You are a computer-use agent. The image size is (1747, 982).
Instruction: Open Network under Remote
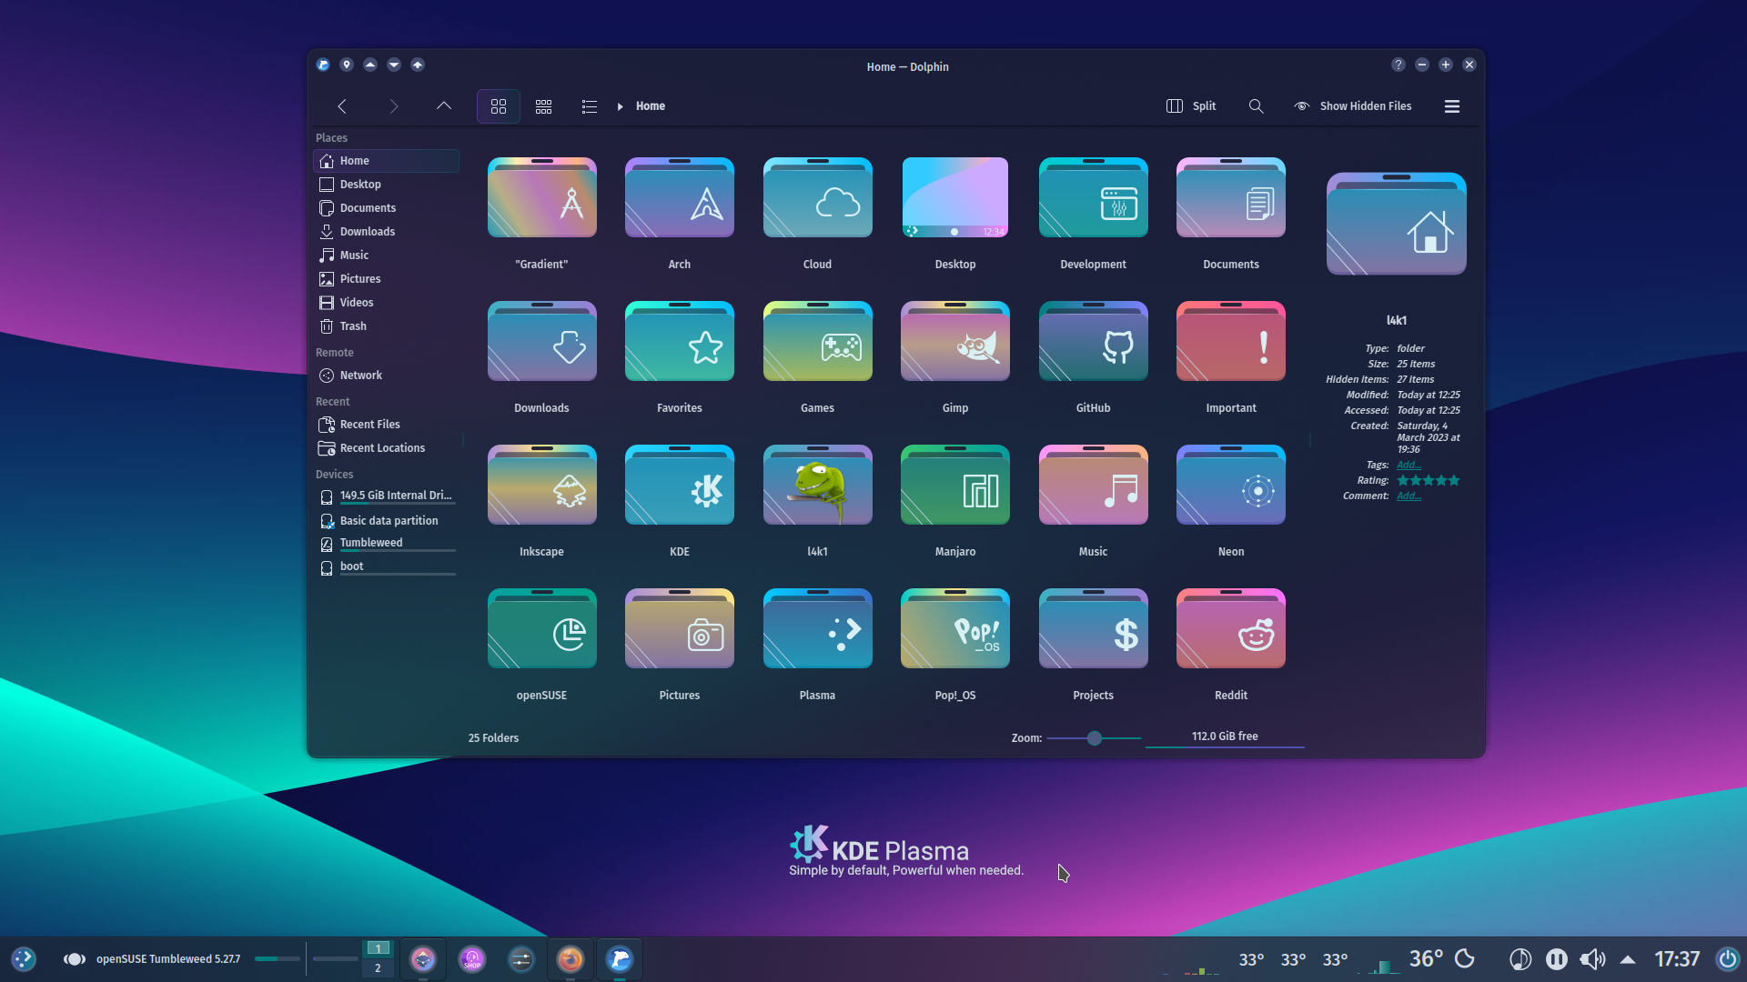click(x=387, y=376)
